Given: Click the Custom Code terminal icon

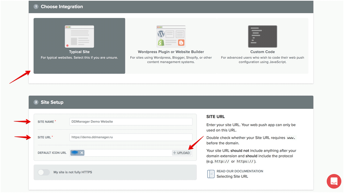Looking at the screenshot, I should point(262,36).
